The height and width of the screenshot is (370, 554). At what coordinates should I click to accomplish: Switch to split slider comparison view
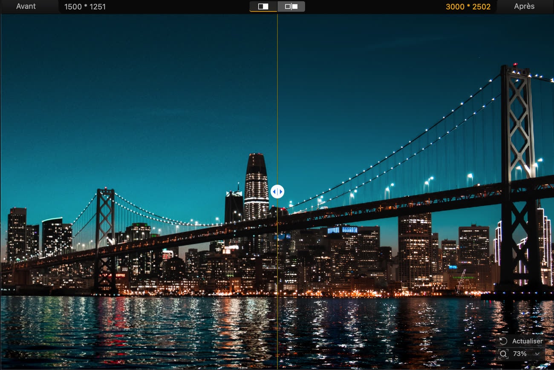click(263, 6)
